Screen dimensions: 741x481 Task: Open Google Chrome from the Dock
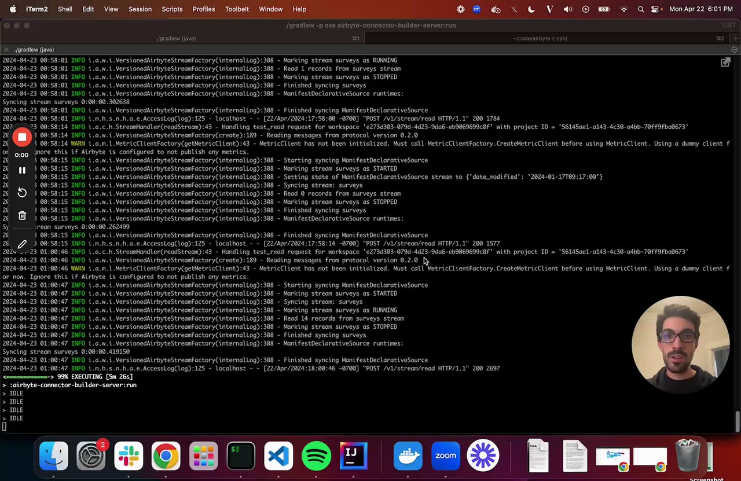(166, 456)
